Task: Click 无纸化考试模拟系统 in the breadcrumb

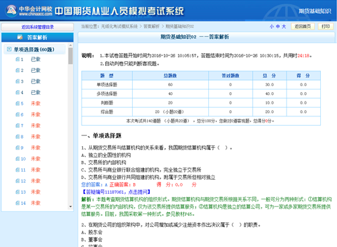Action: pos(119,26)
